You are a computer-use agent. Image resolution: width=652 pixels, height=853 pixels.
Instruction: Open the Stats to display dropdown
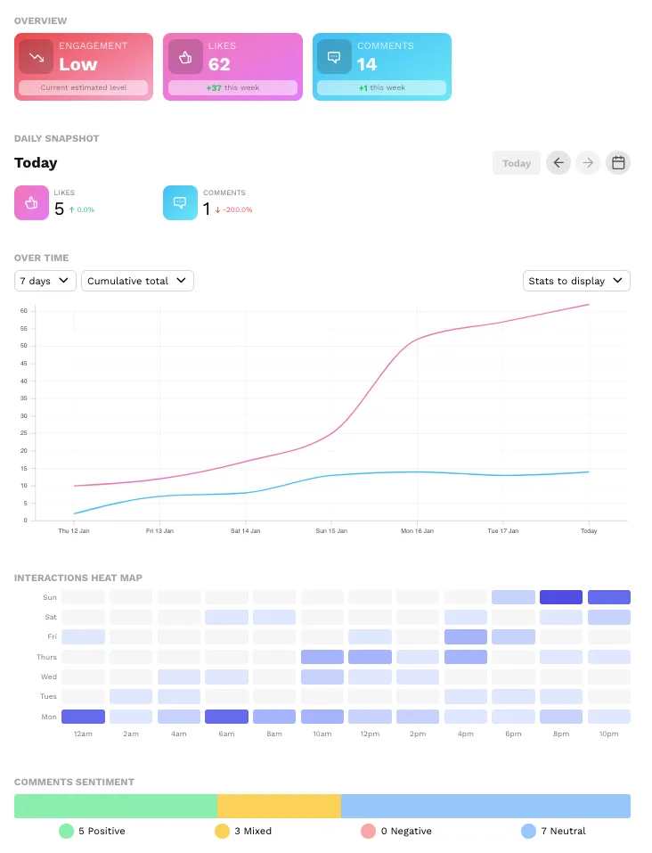click(x=576, y=281)
